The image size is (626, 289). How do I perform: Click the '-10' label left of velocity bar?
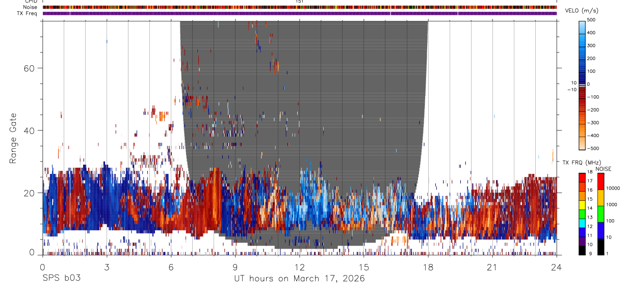click(x=571, y=89)
